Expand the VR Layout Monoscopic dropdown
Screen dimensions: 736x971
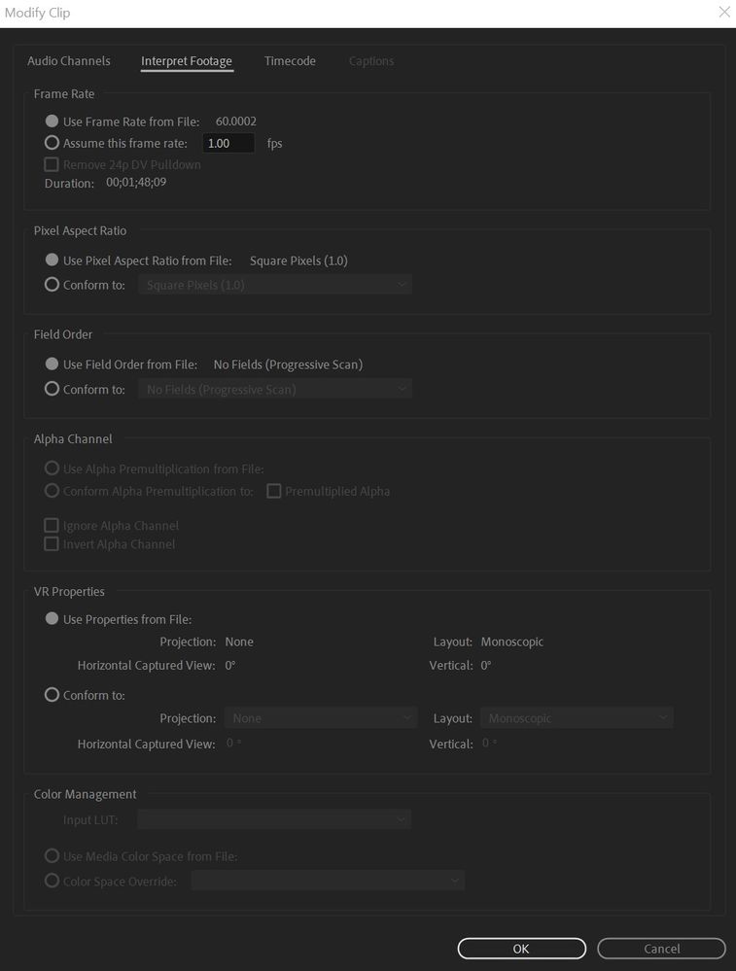577,718
